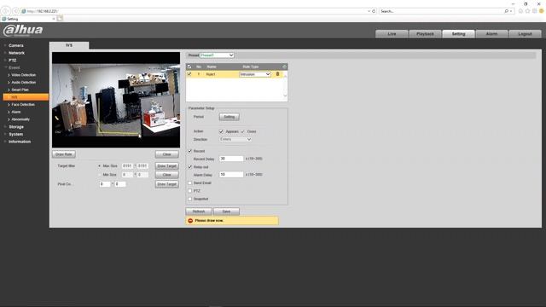Open the Rule Type Intrusion dropdown

254,74
